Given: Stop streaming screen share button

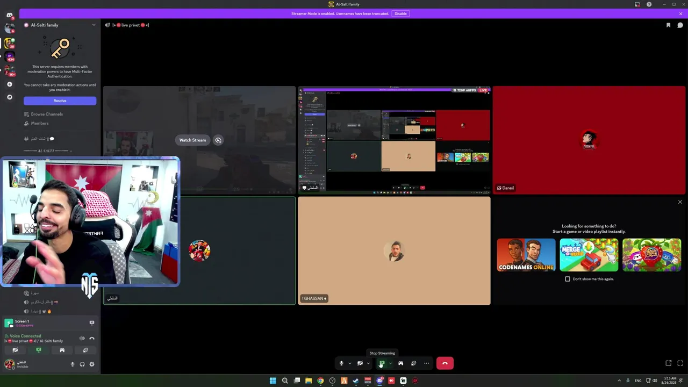Looking at the screenshot, I should 382,363.
